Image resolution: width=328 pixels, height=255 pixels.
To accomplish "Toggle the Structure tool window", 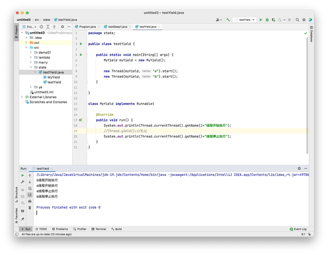I will tap(16, 192).
